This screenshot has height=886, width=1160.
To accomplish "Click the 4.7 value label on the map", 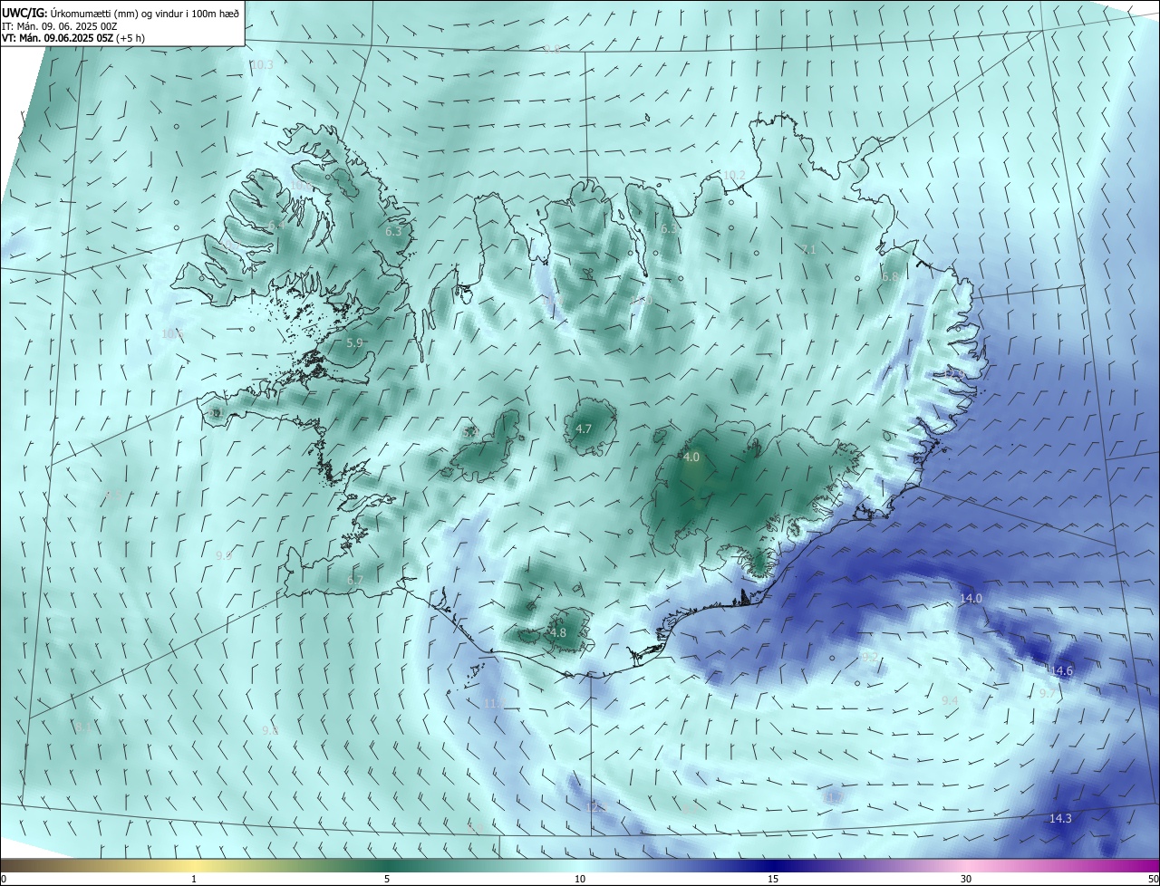I will tap(584, 429).
